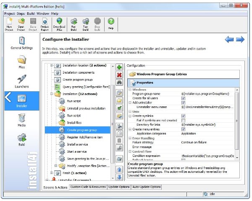Delete selection with the red X button
The height and width of the screenshot is (201, 252).
(x=119, y=75)
